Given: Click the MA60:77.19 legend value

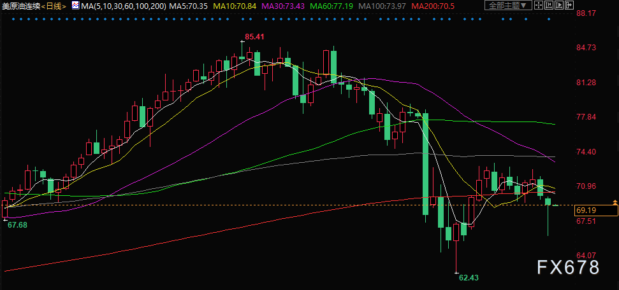Looking at the screenshot, I should [x=330, y=6].
